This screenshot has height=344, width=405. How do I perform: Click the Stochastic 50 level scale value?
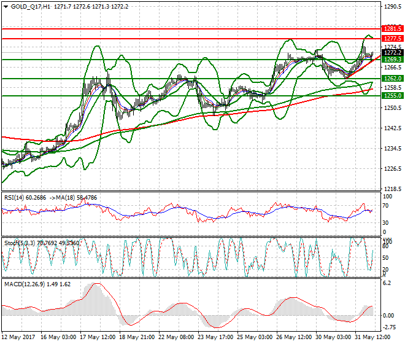[x=385, y=258]
